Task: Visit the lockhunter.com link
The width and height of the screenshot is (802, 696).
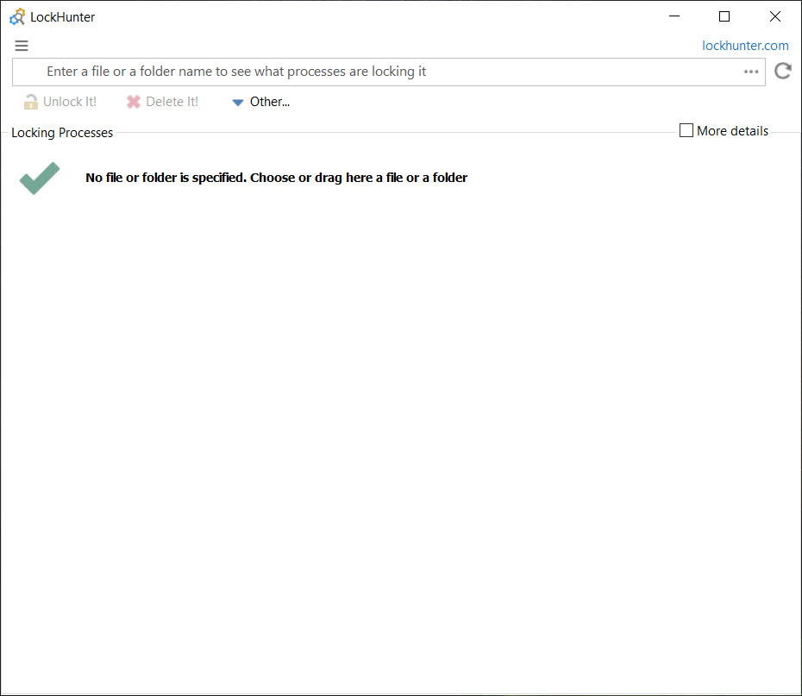Action: click(745, 46)
